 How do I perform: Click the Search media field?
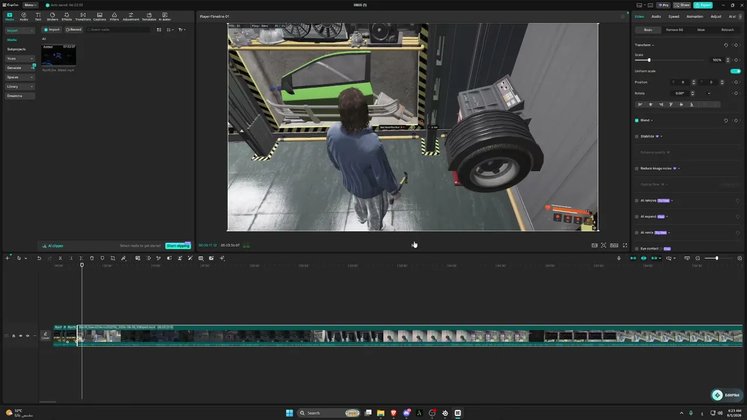(118, 30)
